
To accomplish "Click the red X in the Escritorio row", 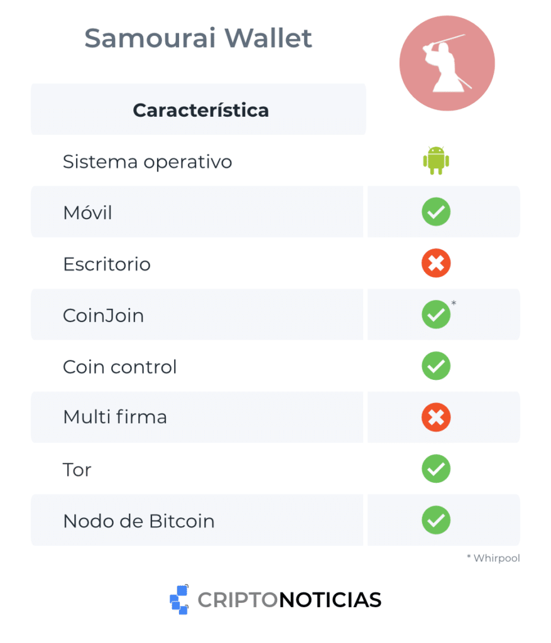I will pyautogui.click(x=436, y=264).
